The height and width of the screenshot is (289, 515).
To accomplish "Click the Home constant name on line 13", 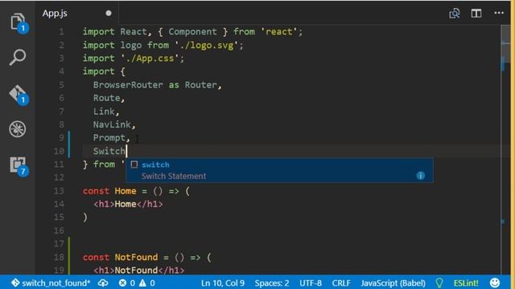I will (126, 191).
